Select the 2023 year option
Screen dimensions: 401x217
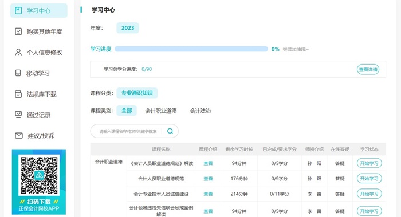click(x=128, y=28)
